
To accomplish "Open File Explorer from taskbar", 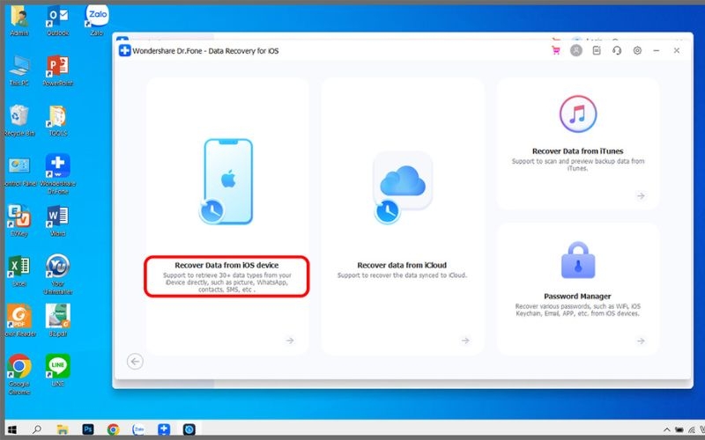I will pos(63,429).
